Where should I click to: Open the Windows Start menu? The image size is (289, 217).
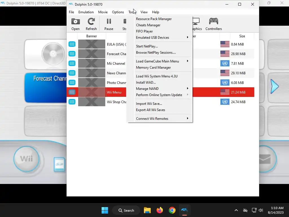pyautogui.click(x=105, y=210)
